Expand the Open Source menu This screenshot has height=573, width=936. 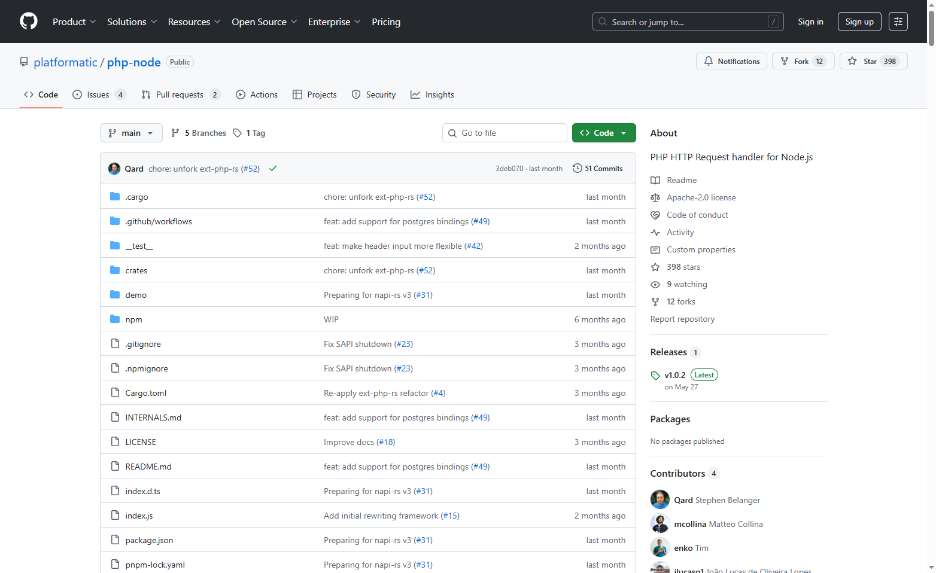(x=265, y=22)
